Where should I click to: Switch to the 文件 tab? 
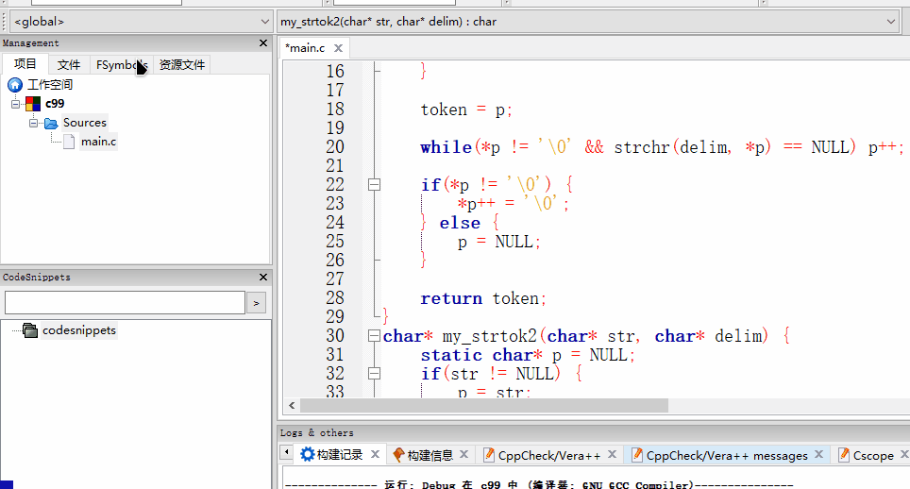point(69,64)
